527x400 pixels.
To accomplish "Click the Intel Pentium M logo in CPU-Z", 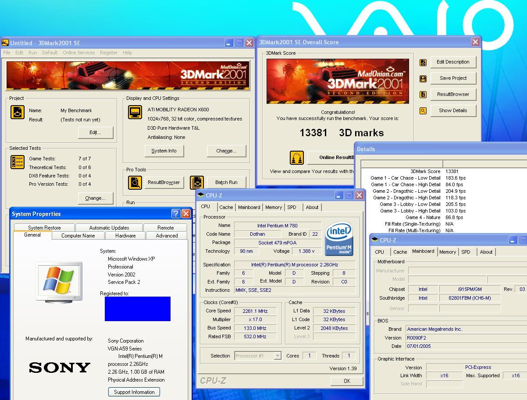I will click(x=339, y=239).
